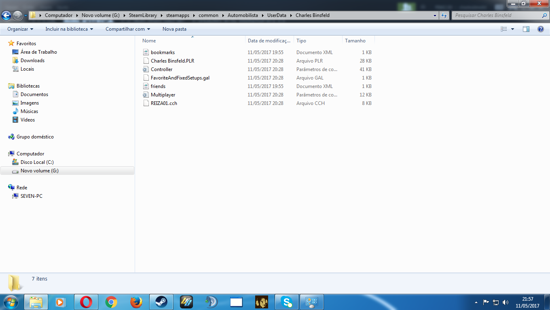Sort by the Tamanho column header

coord(358,41)
